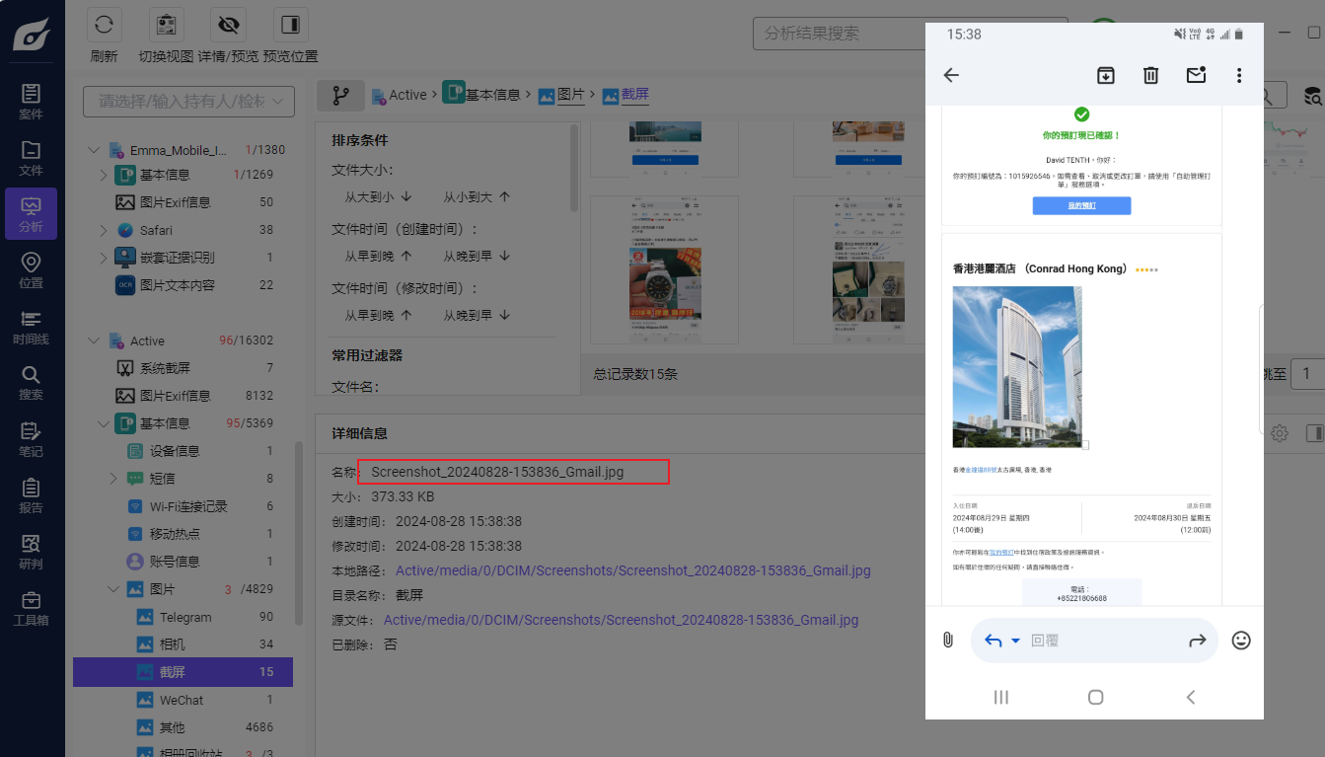Collapse the Emma_Mobile_I... tree node
Screen dimensions: 1325x757
pos(94,150)
